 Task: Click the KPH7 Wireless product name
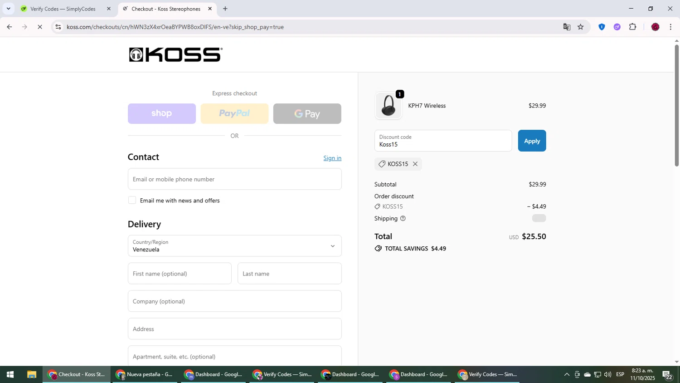[x=427, y=106]
